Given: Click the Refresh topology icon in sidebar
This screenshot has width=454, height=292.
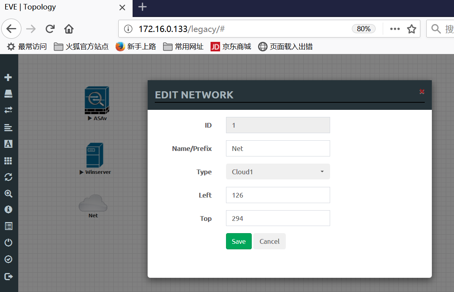Looking at the screenshot, I should (8, 177).
